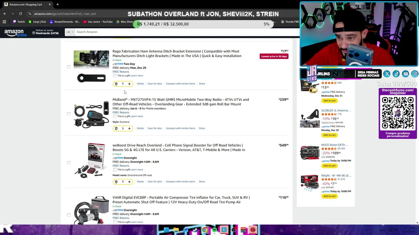Viewport: 419px width, 235px height.
Task: Compare weBoost Drive Reach with similar items
Action: 180,181
